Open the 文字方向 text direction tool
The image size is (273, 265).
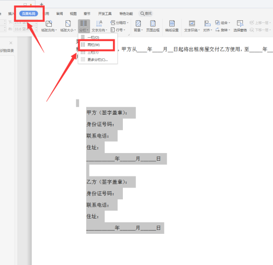coord(99,26)
